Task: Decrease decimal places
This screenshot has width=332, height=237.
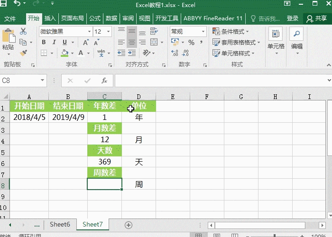Action: tap(185, 53)
